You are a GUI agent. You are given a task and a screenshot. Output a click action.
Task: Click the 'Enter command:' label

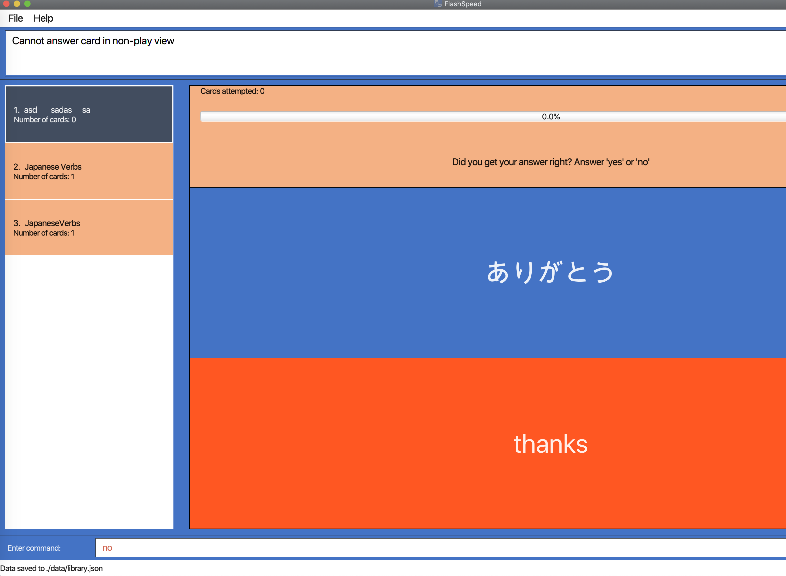(34, 548)
